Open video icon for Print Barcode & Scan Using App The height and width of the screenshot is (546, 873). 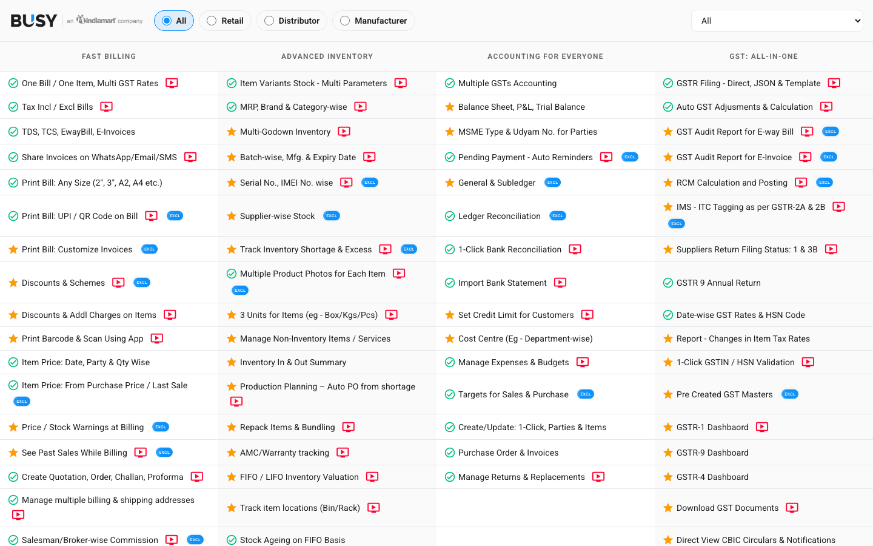(x=157, y=339)
